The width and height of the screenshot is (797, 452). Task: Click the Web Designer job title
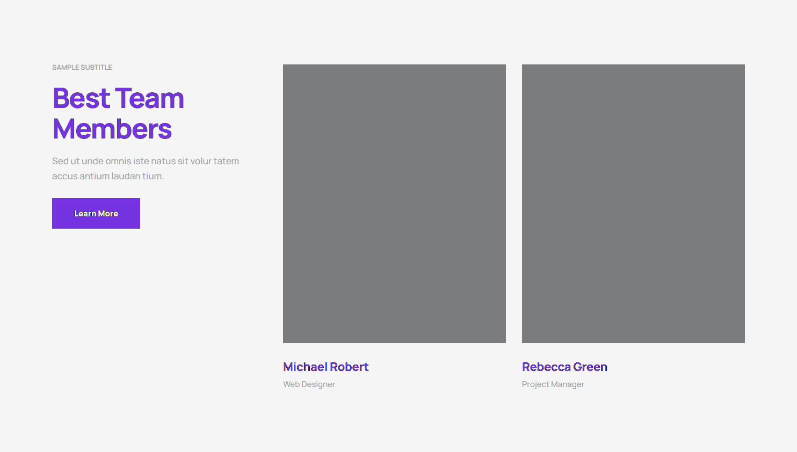309,384
